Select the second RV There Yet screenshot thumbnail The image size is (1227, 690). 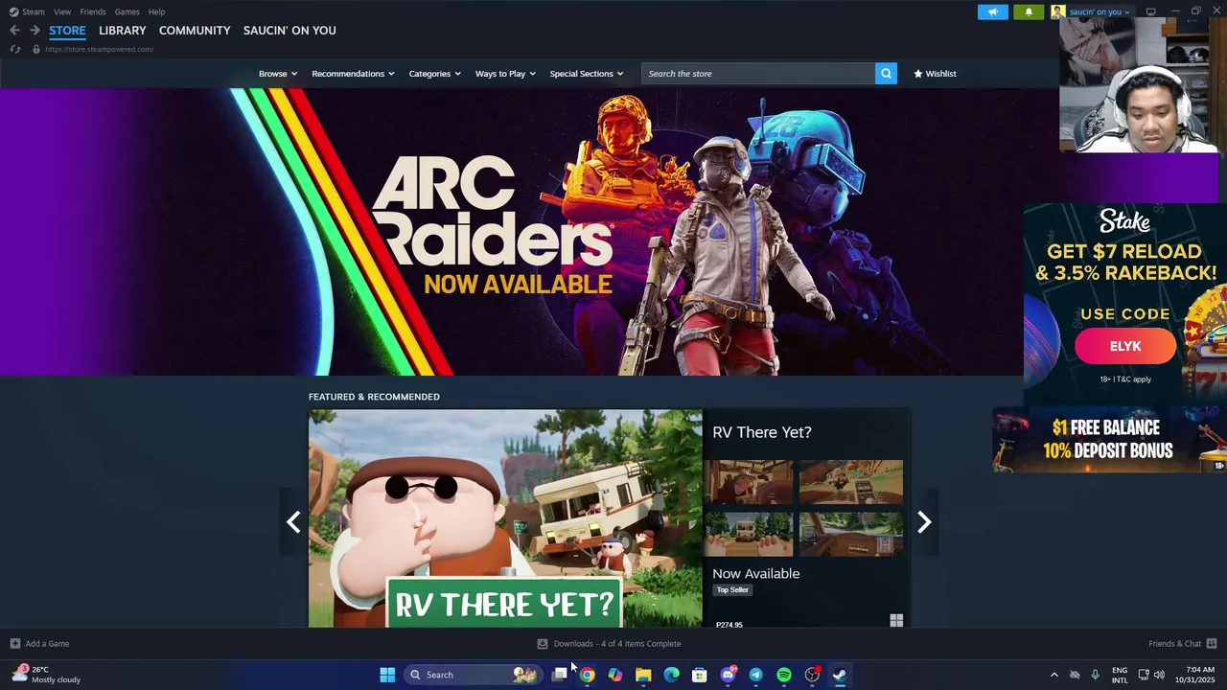point(851,482)
